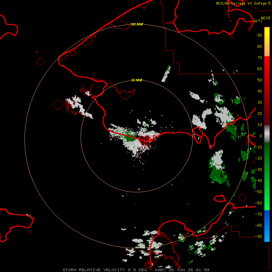Click the positive 60 knot scale label
Image resolution: width=272 pixels, height=272 pixels.
[x=260, y=69]
